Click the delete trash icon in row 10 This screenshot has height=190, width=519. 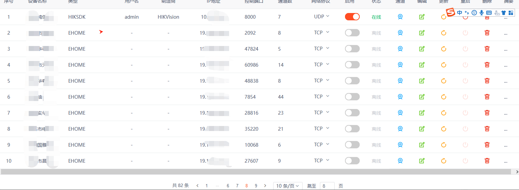pos(487,161)
